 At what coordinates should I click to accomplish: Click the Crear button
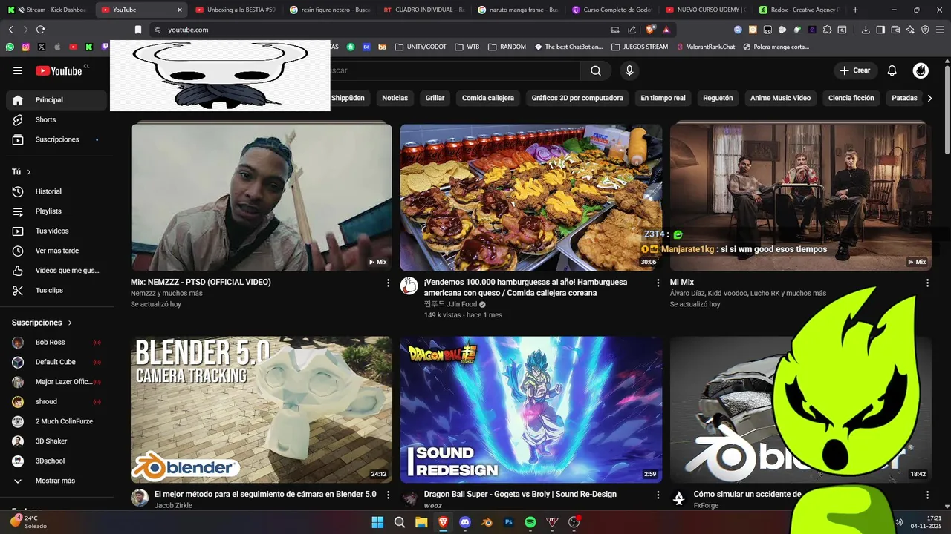[855, 70]
